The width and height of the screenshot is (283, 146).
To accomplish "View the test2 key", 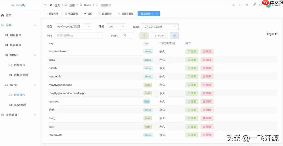I will point(192,60).
